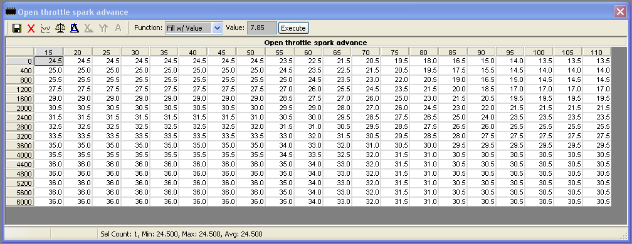Click the blue triangle delta icon
Viewport: 632px width, 244px height.
75,28
